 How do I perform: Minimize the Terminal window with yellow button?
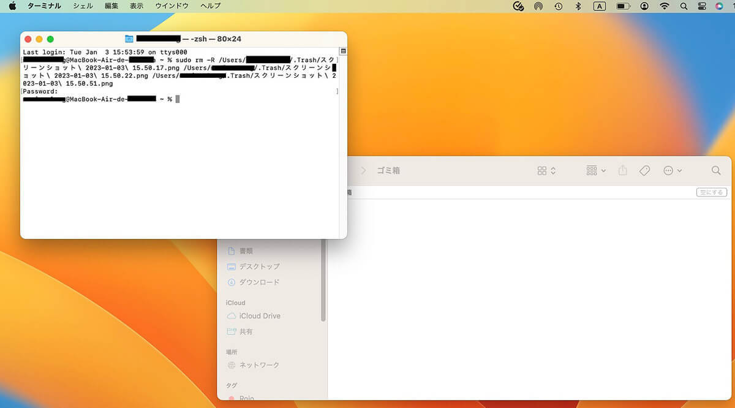(39, 39)
